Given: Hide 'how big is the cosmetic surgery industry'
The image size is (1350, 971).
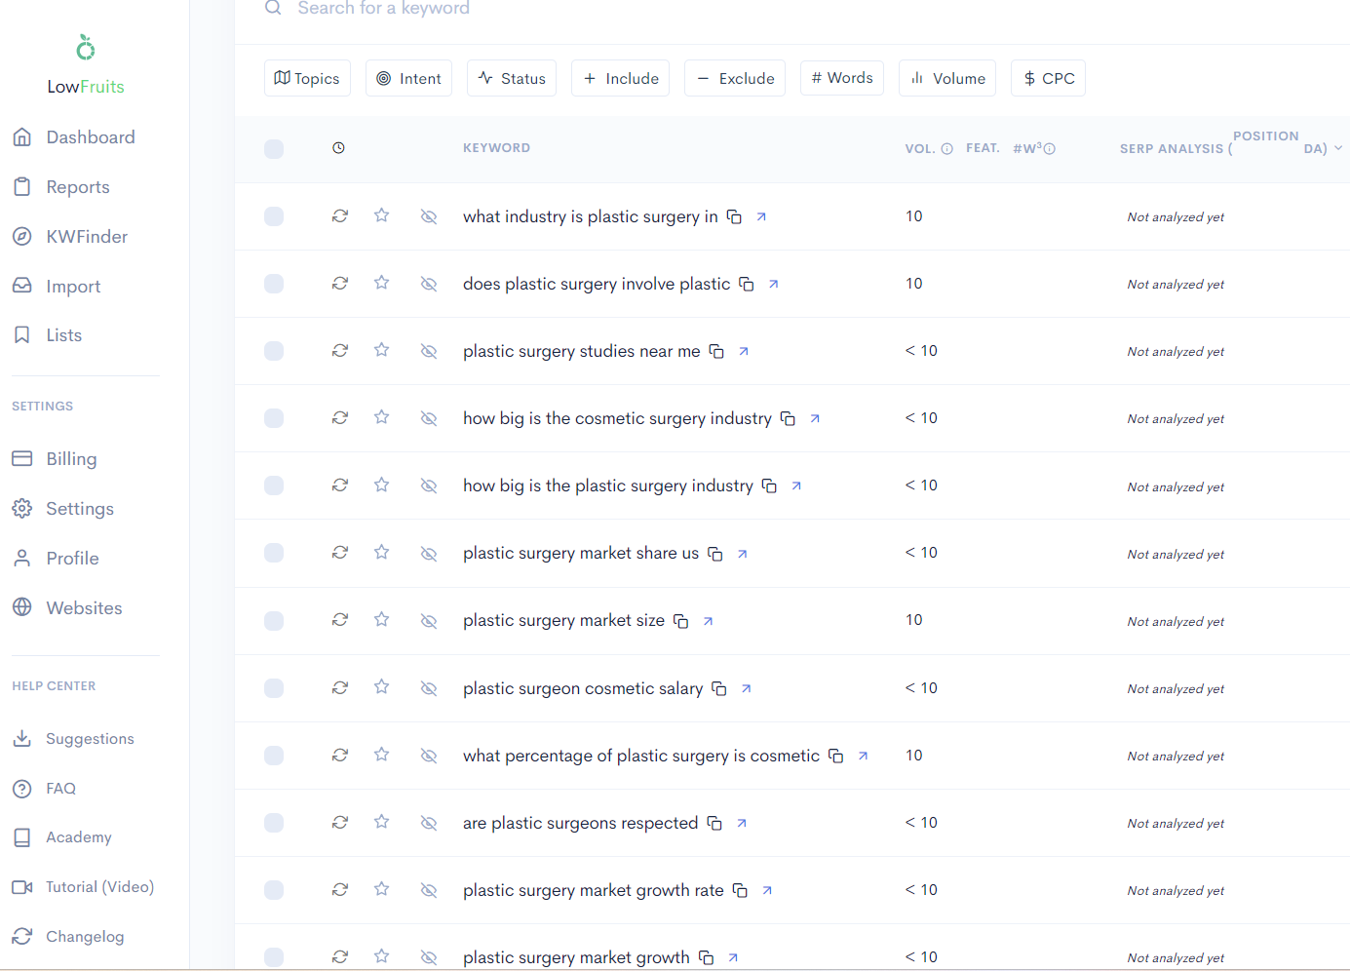Looking at the screenshot, I should (429, 418).
